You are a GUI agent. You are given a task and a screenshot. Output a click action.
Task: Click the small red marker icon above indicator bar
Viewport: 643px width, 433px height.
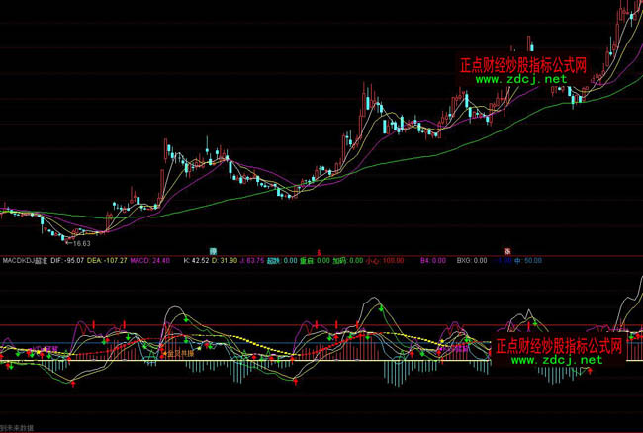[506, 250]
